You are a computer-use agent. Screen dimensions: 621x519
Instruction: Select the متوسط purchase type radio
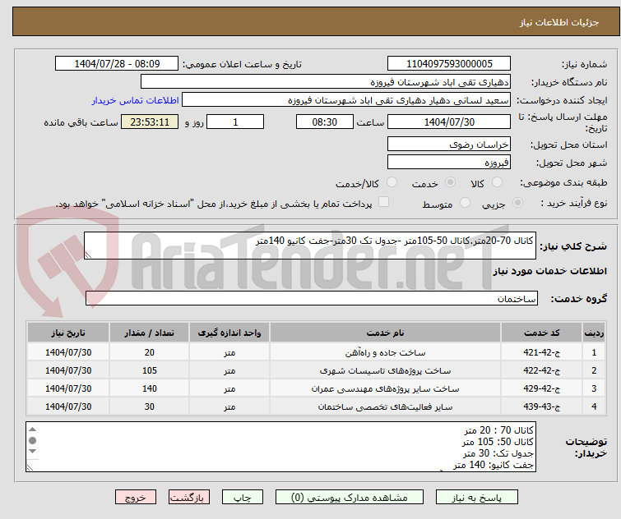pyautogui.click(x=465, y=203)
